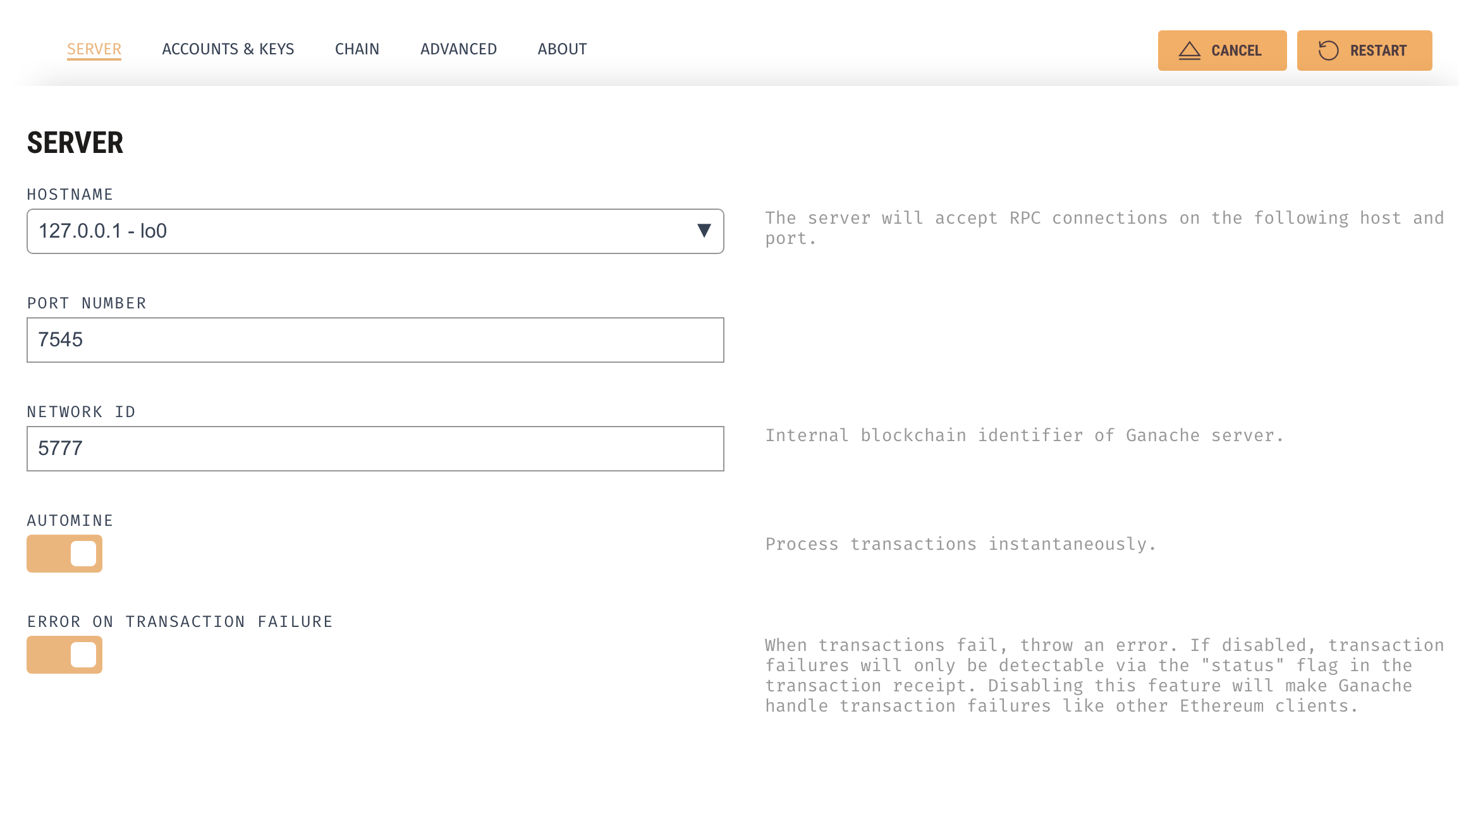The height and width of the screenshot is (814, 1459).
Task: Click the Hostname dropdown arrow
Action: click(704, 231)
